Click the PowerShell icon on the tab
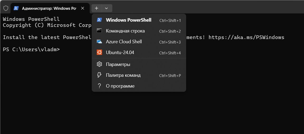The width and height of the screenshot is (304, 134). pyautogui.click(x=16, y=8)
